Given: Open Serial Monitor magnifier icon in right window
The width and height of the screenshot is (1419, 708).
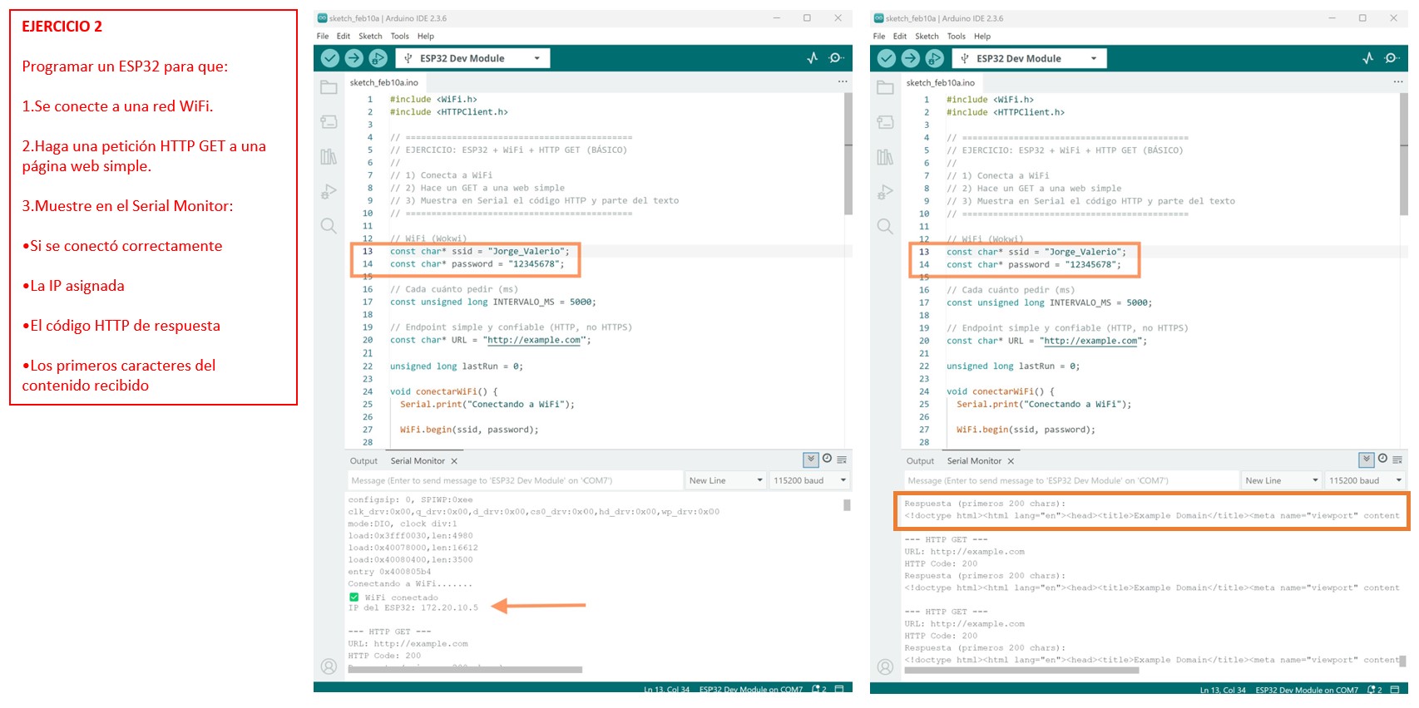Looking at the screenshot, I should 1392,58.
